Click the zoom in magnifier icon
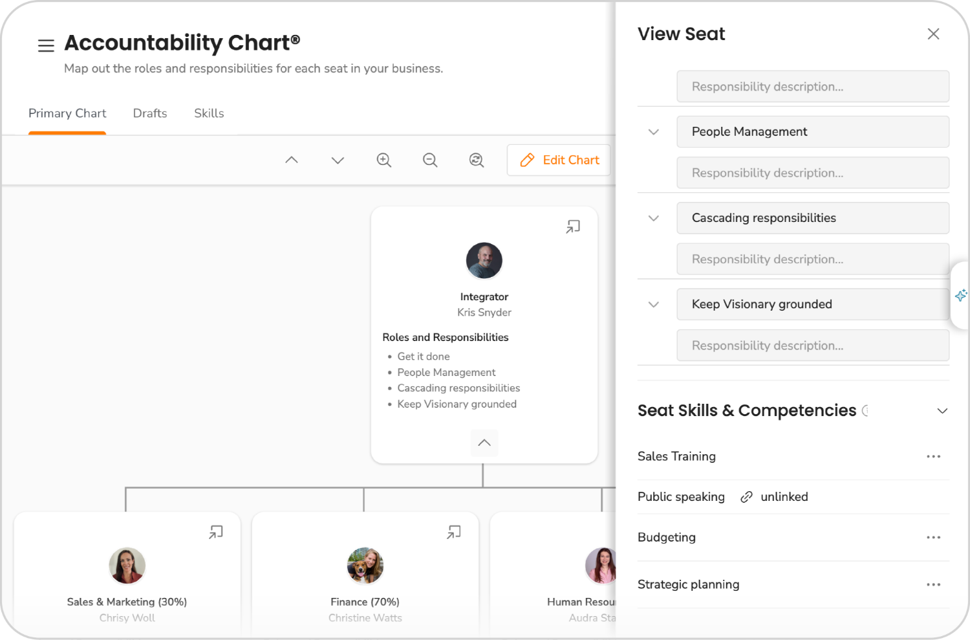This screenshot has height=640, width=970. click(383, 160)
